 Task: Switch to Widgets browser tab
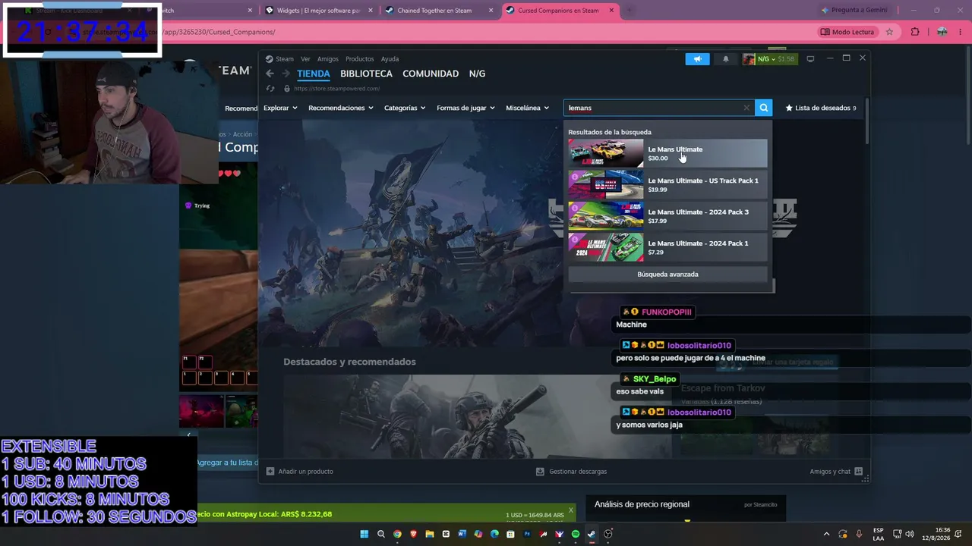(318, 11)
